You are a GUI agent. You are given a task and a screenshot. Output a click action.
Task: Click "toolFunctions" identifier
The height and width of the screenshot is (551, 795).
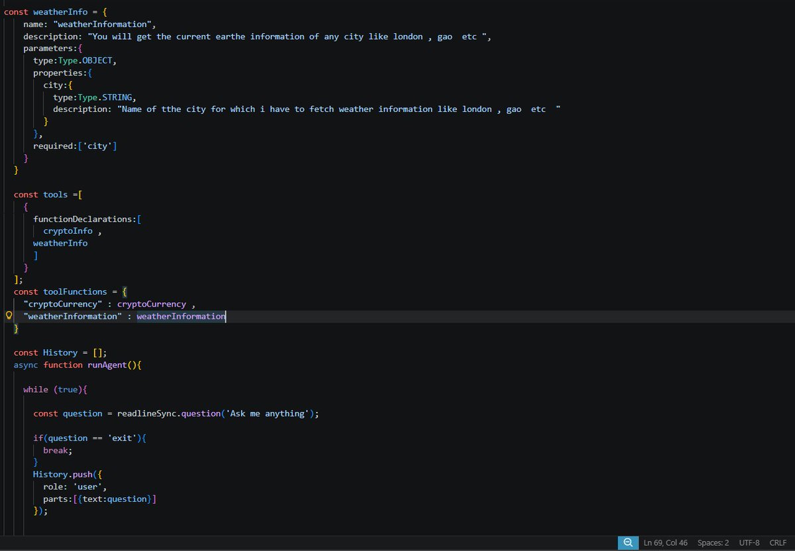[76, 291]
